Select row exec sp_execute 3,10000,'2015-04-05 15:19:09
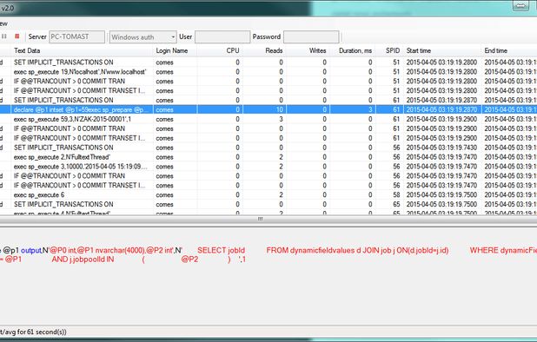The height and width of the screenshot is (342, 537). tap(268, 167)
